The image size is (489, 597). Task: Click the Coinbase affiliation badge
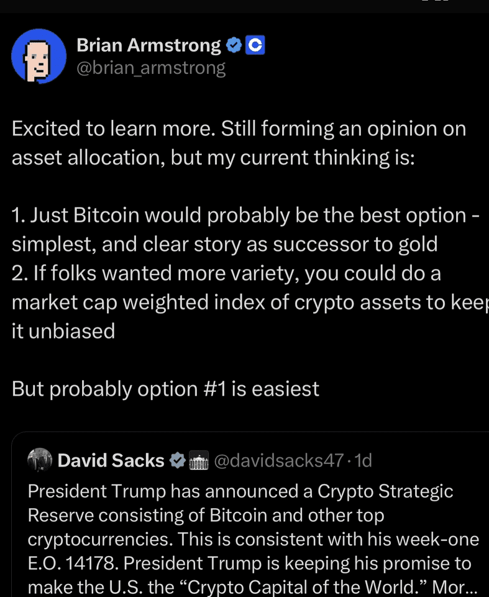(x=256, y=45)
